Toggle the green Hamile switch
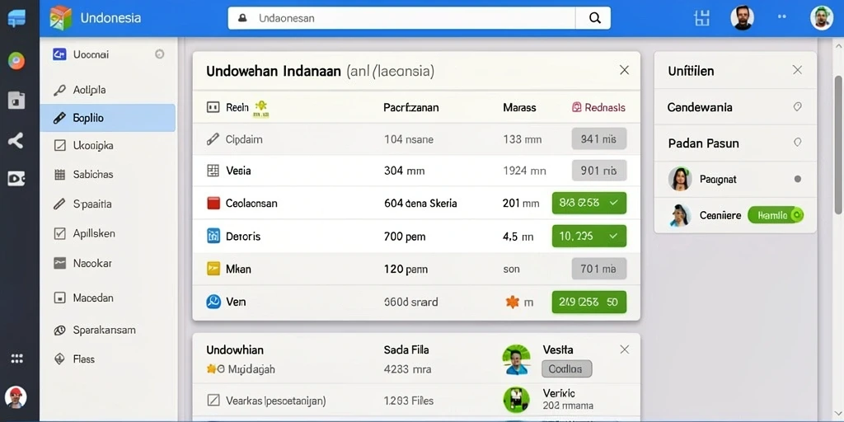This screenshot has height=422, width=844. point(776,215)
